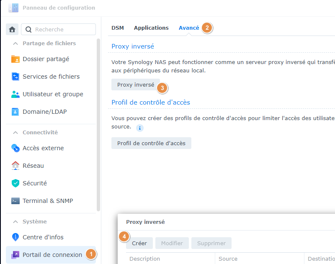Click the home icon above the sidebar
Viewport: 335px width, 264px height.
coord(12,29)
